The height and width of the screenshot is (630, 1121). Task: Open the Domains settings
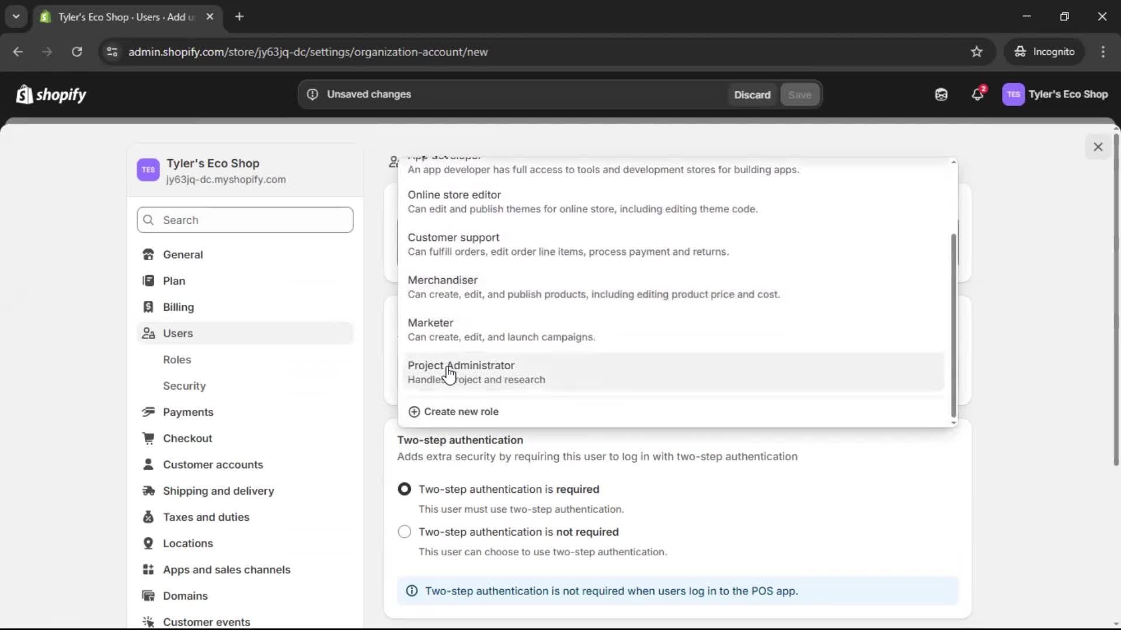(x=185, y=596)
